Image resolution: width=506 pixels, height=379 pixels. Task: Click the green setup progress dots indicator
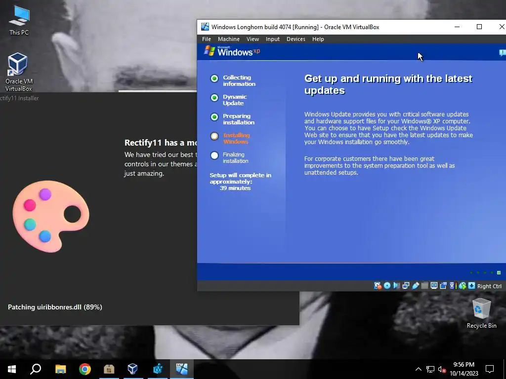(485, 272)
